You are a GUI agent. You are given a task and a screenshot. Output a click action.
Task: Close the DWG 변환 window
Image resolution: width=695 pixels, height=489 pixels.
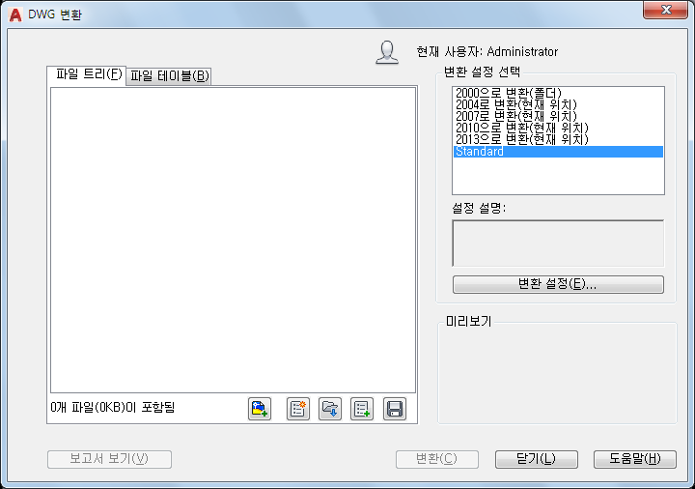tap(665, 10)
